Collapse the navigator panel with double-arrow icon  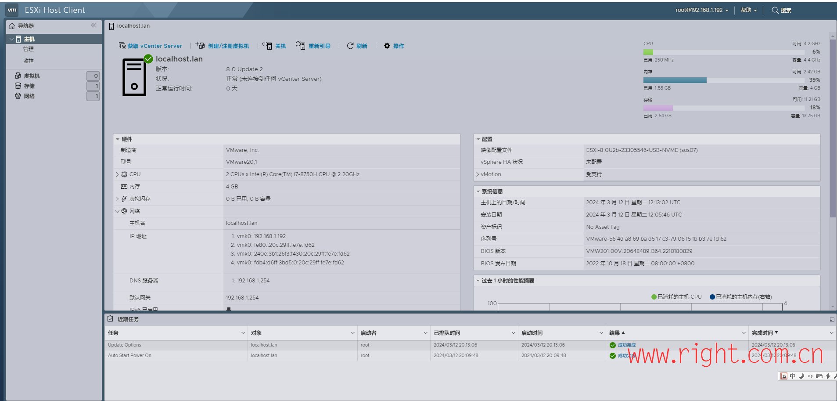click(93, 25)
